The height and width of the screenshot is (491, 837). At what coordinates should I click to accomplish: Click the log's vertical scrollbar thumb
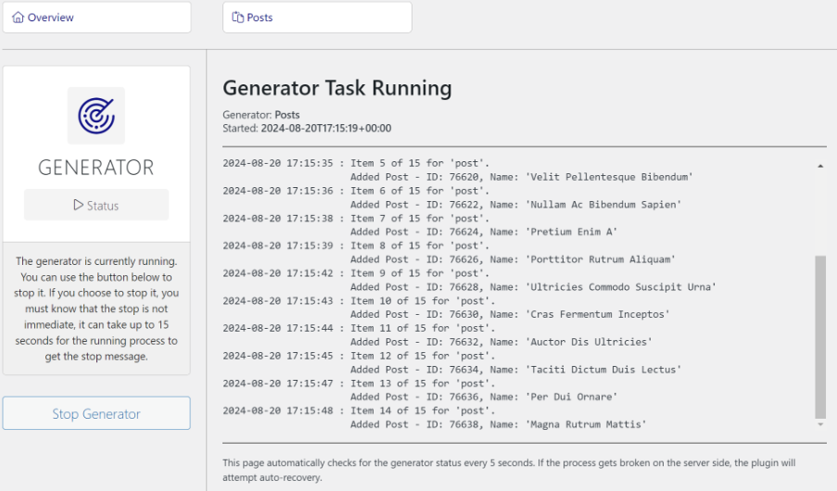(x=820, y=337)
